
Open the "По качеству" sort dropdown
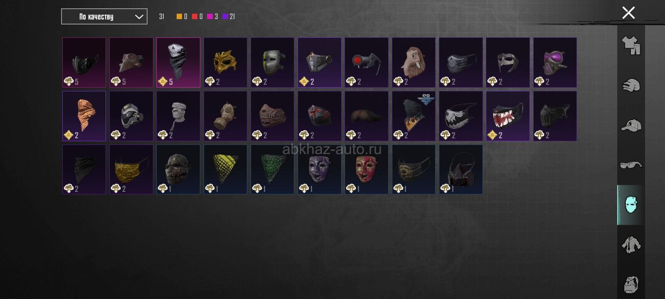(104, 17)
